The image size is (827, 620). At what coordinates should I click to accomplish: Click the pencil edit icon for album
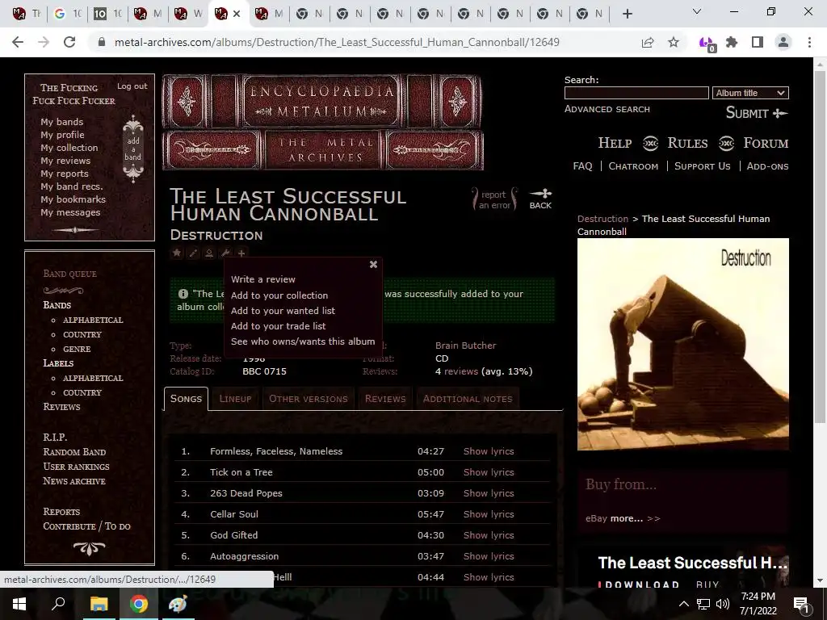(193, 253)
